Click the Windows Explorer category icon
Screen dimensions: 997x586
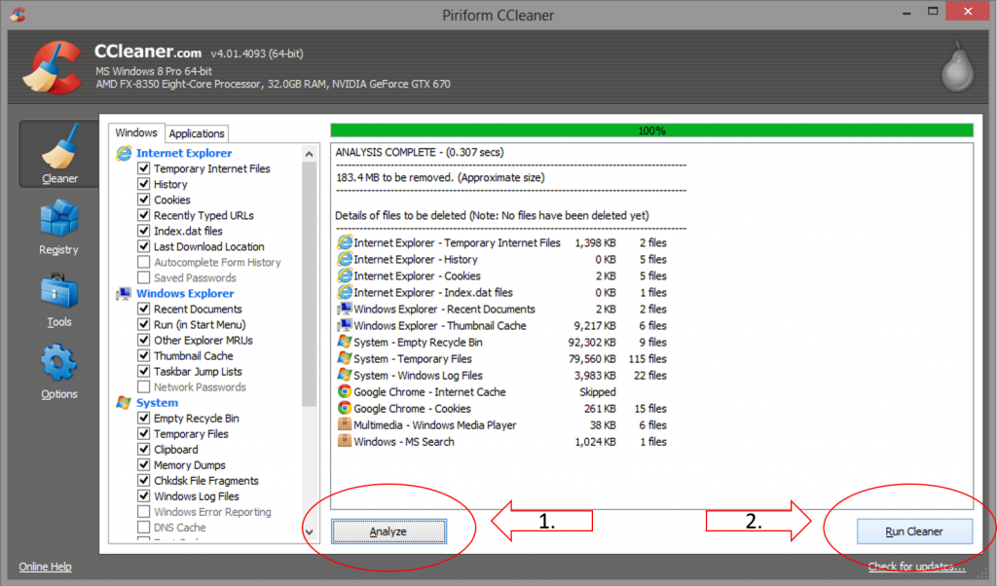tap(124, 294)
